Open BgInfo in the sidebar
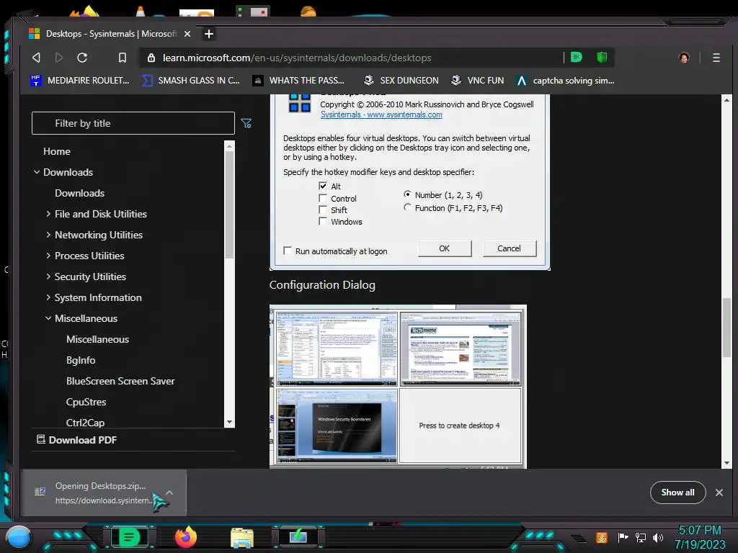This screenshot has width=738, height=553. (81, 360)
